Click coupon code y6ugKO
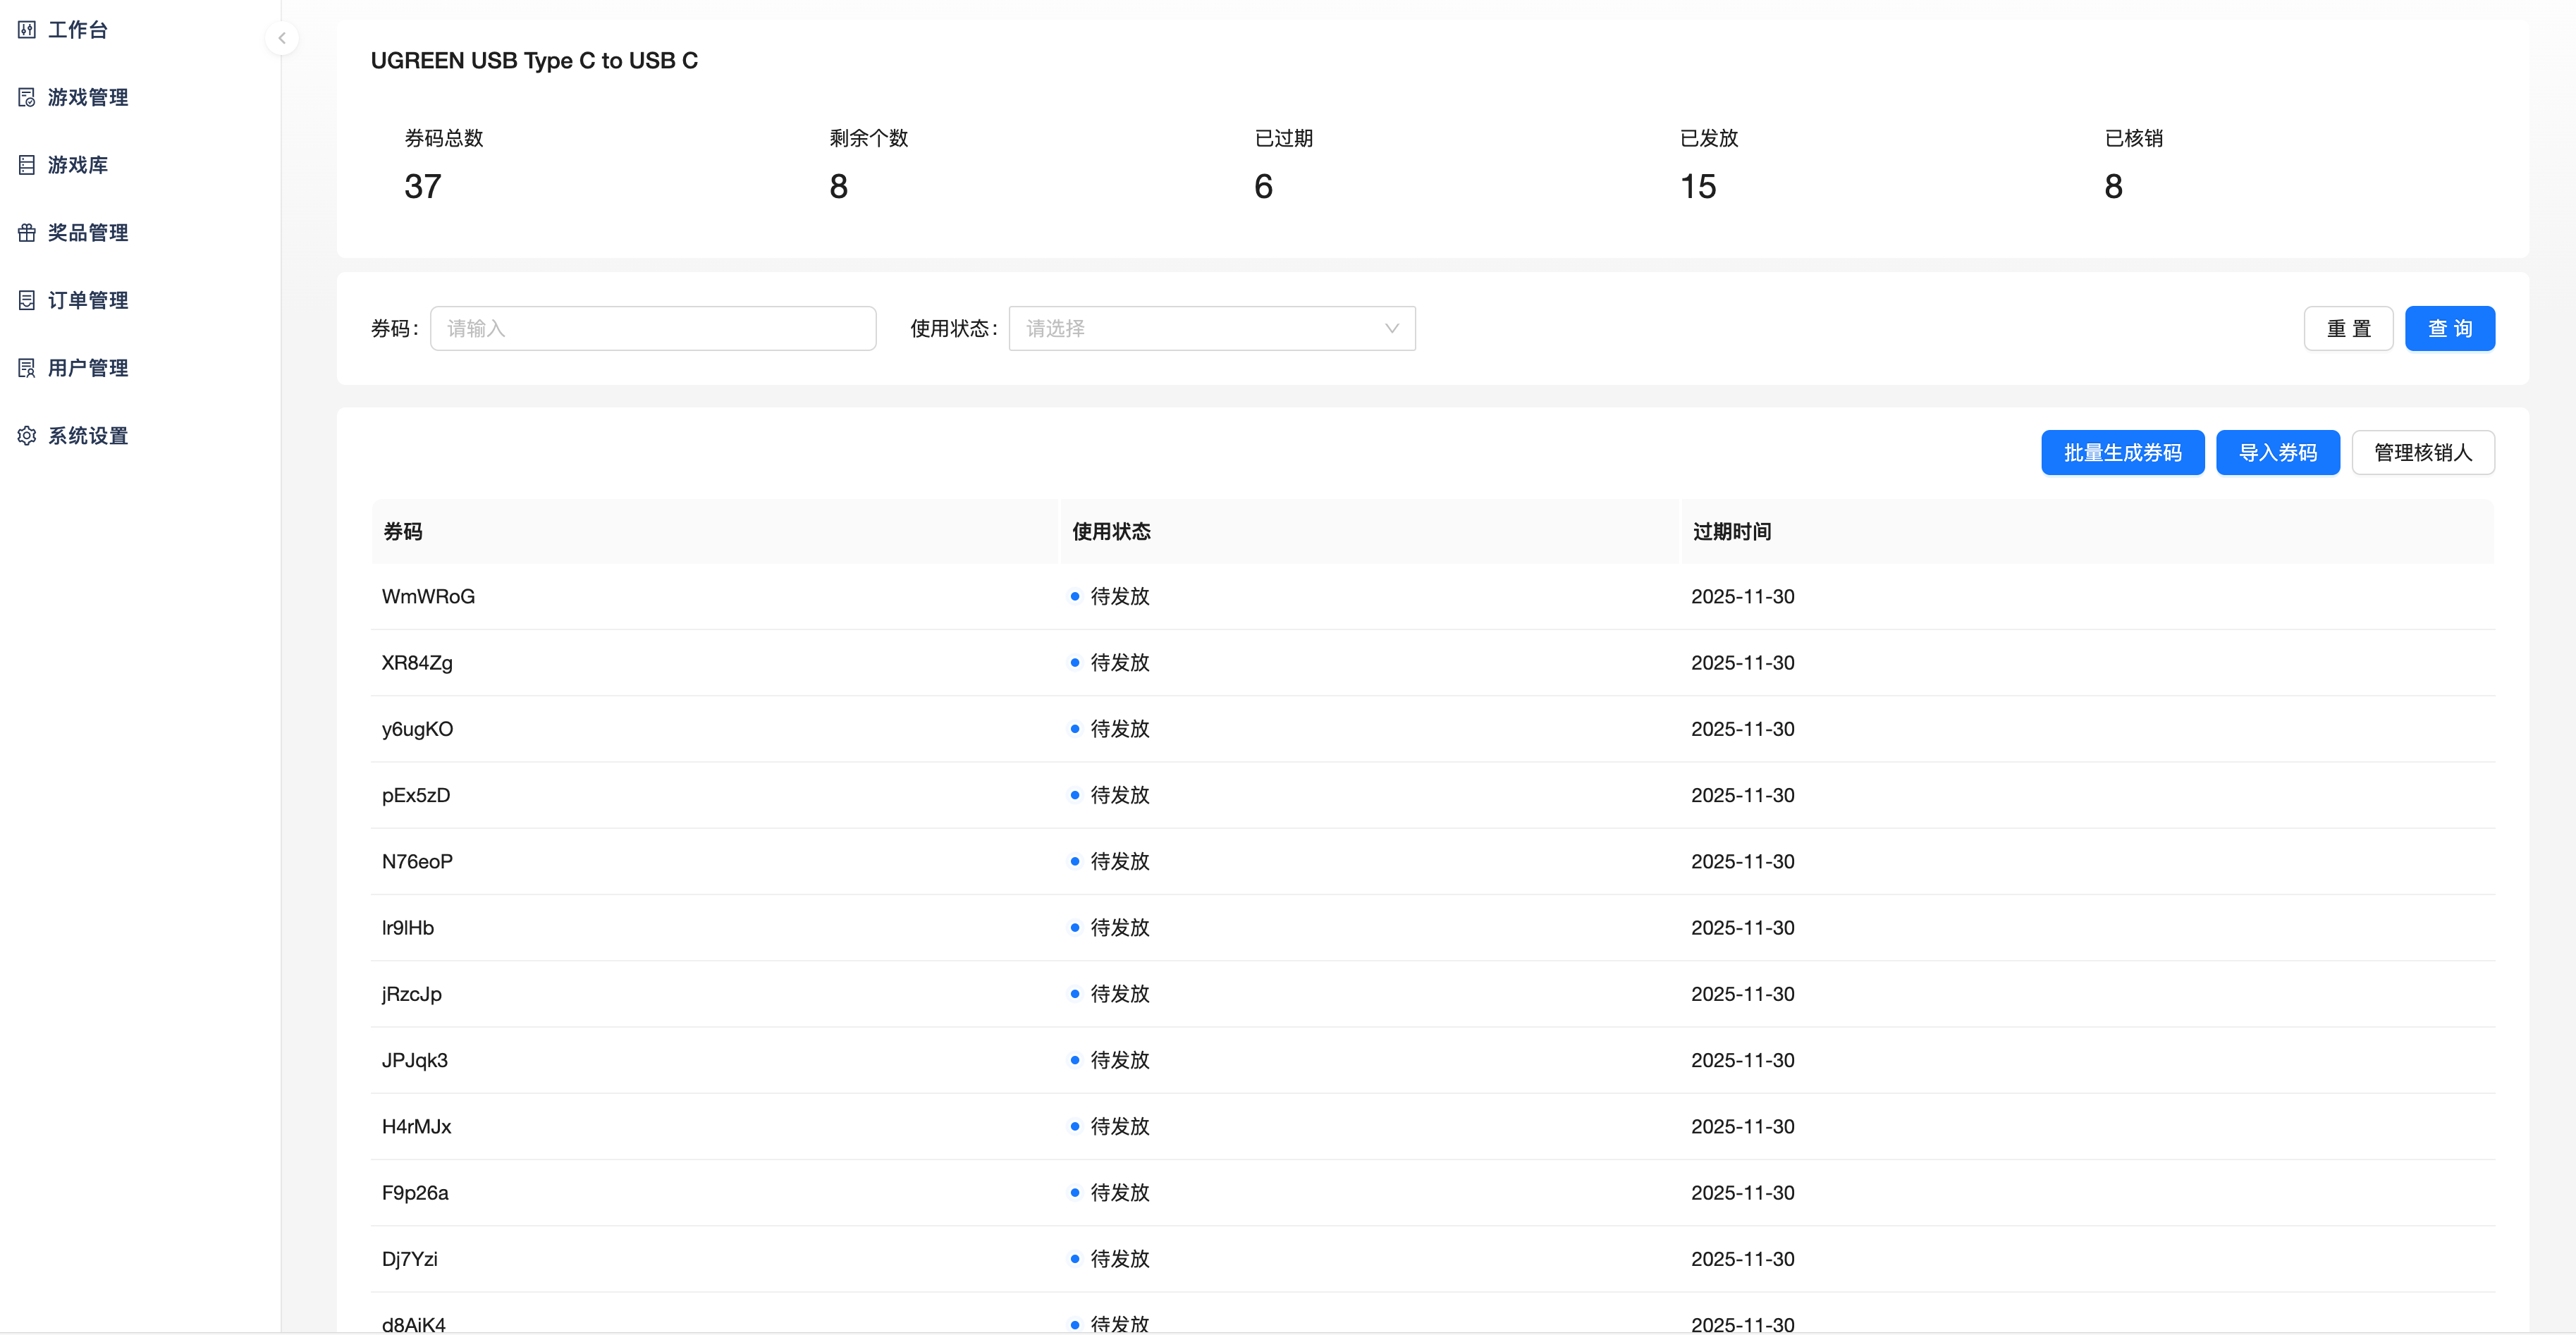Screen dimensions: 2576x1335 (417, 729)
